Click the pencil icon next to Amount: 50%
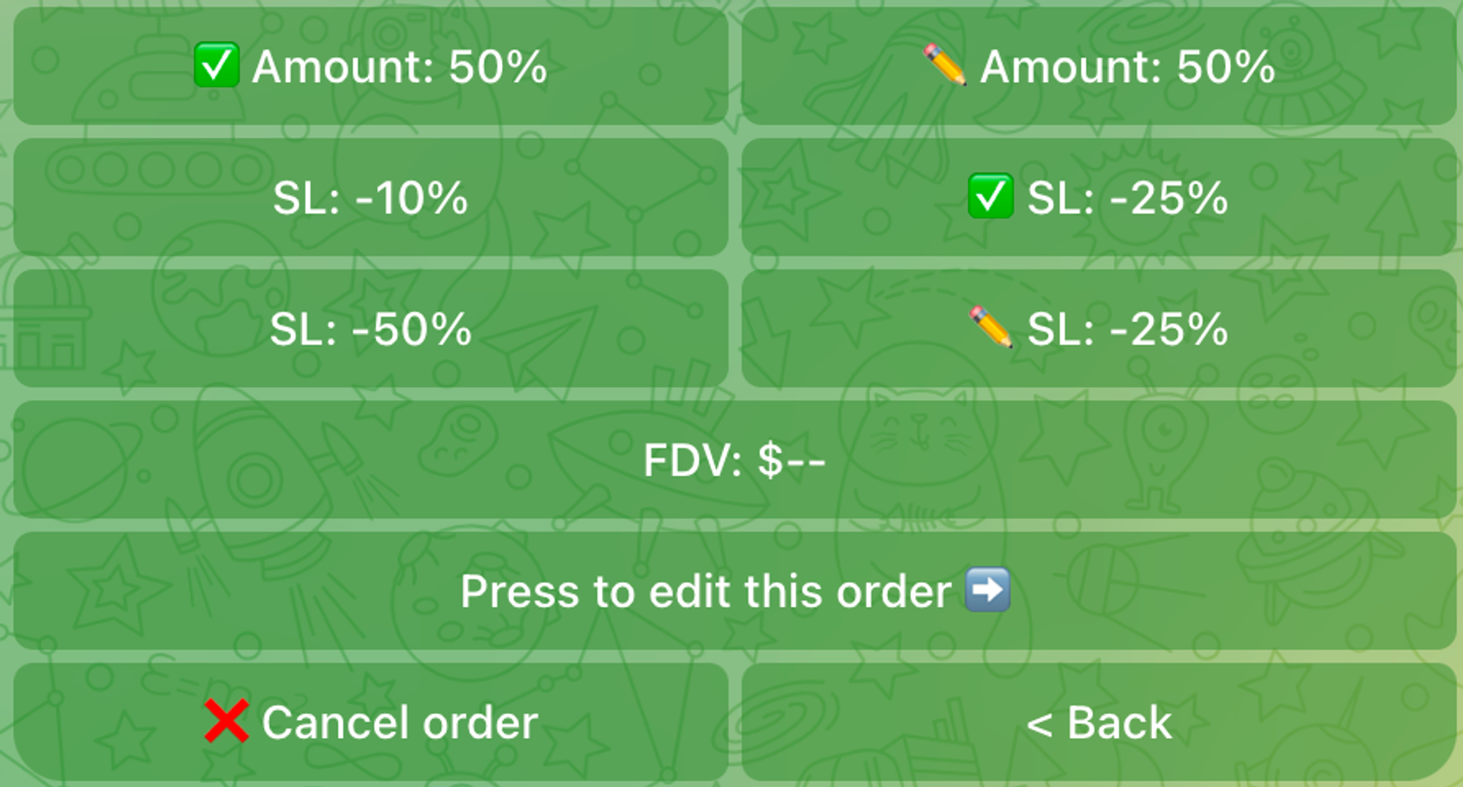Viewport: 1463px width, 787px height. point(945,64)
